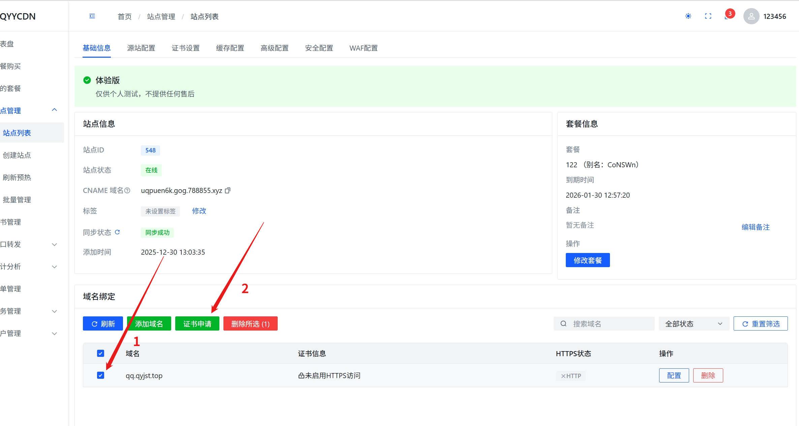
Task: Click the green 证书申请 button
Action: (x=197, y=324)
